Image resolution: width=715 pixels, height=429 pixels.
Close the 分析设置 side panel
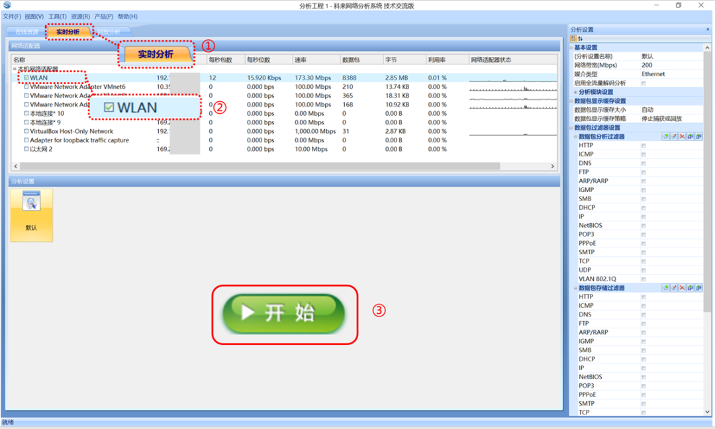pos(708,30)
